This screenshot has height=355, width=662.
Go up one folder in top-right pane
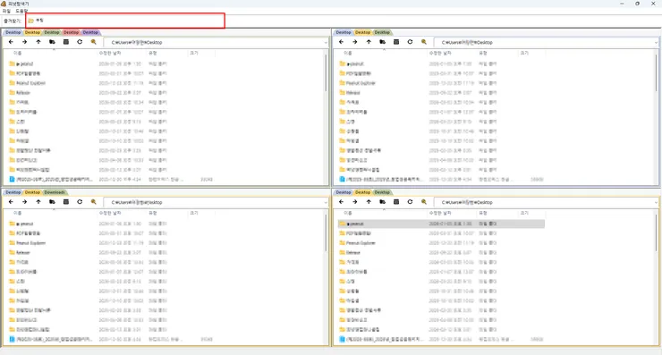point(369,42)
